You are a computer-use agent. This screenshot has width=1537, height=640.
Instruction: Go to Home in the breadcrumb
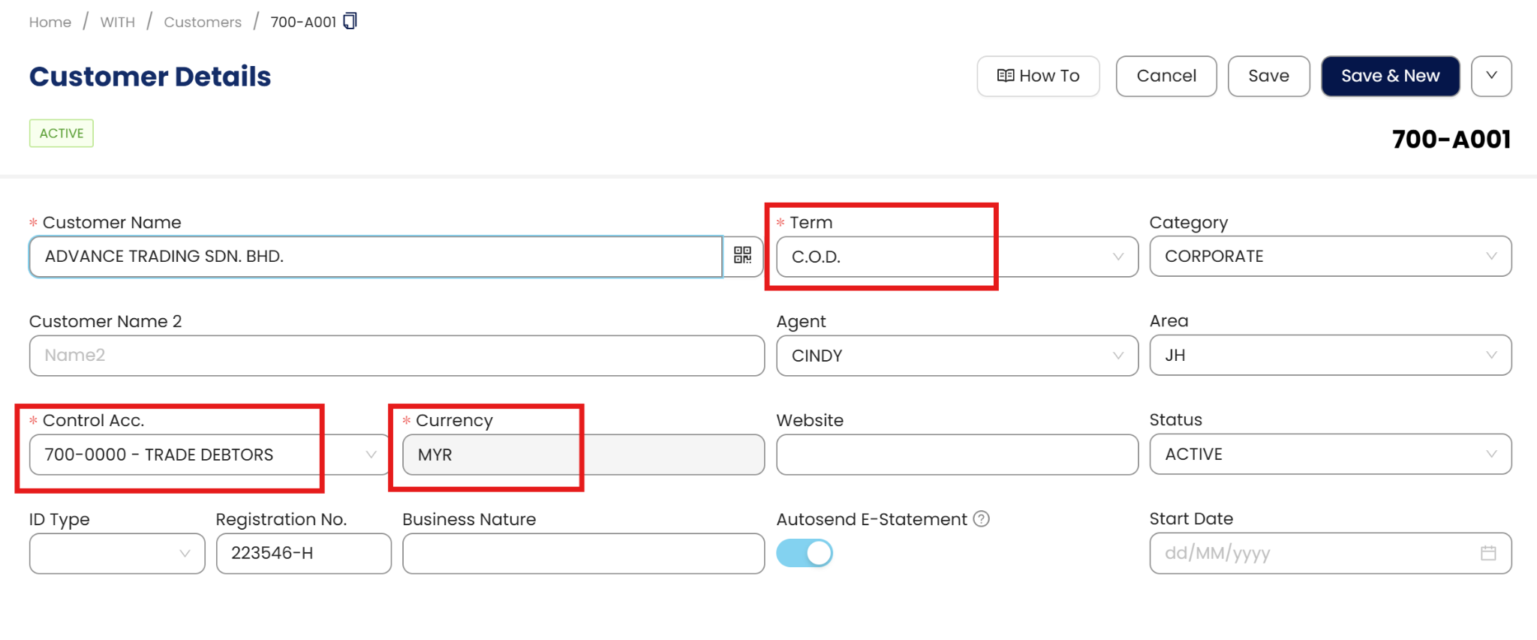coord(50,22)
